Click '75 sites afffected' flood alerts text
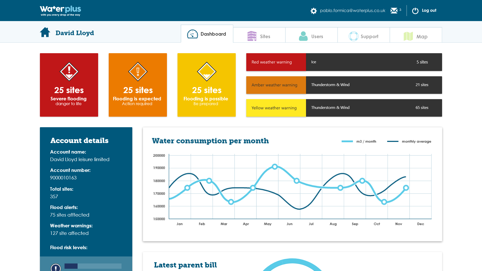The image size is (482, 271). point(70,215)
